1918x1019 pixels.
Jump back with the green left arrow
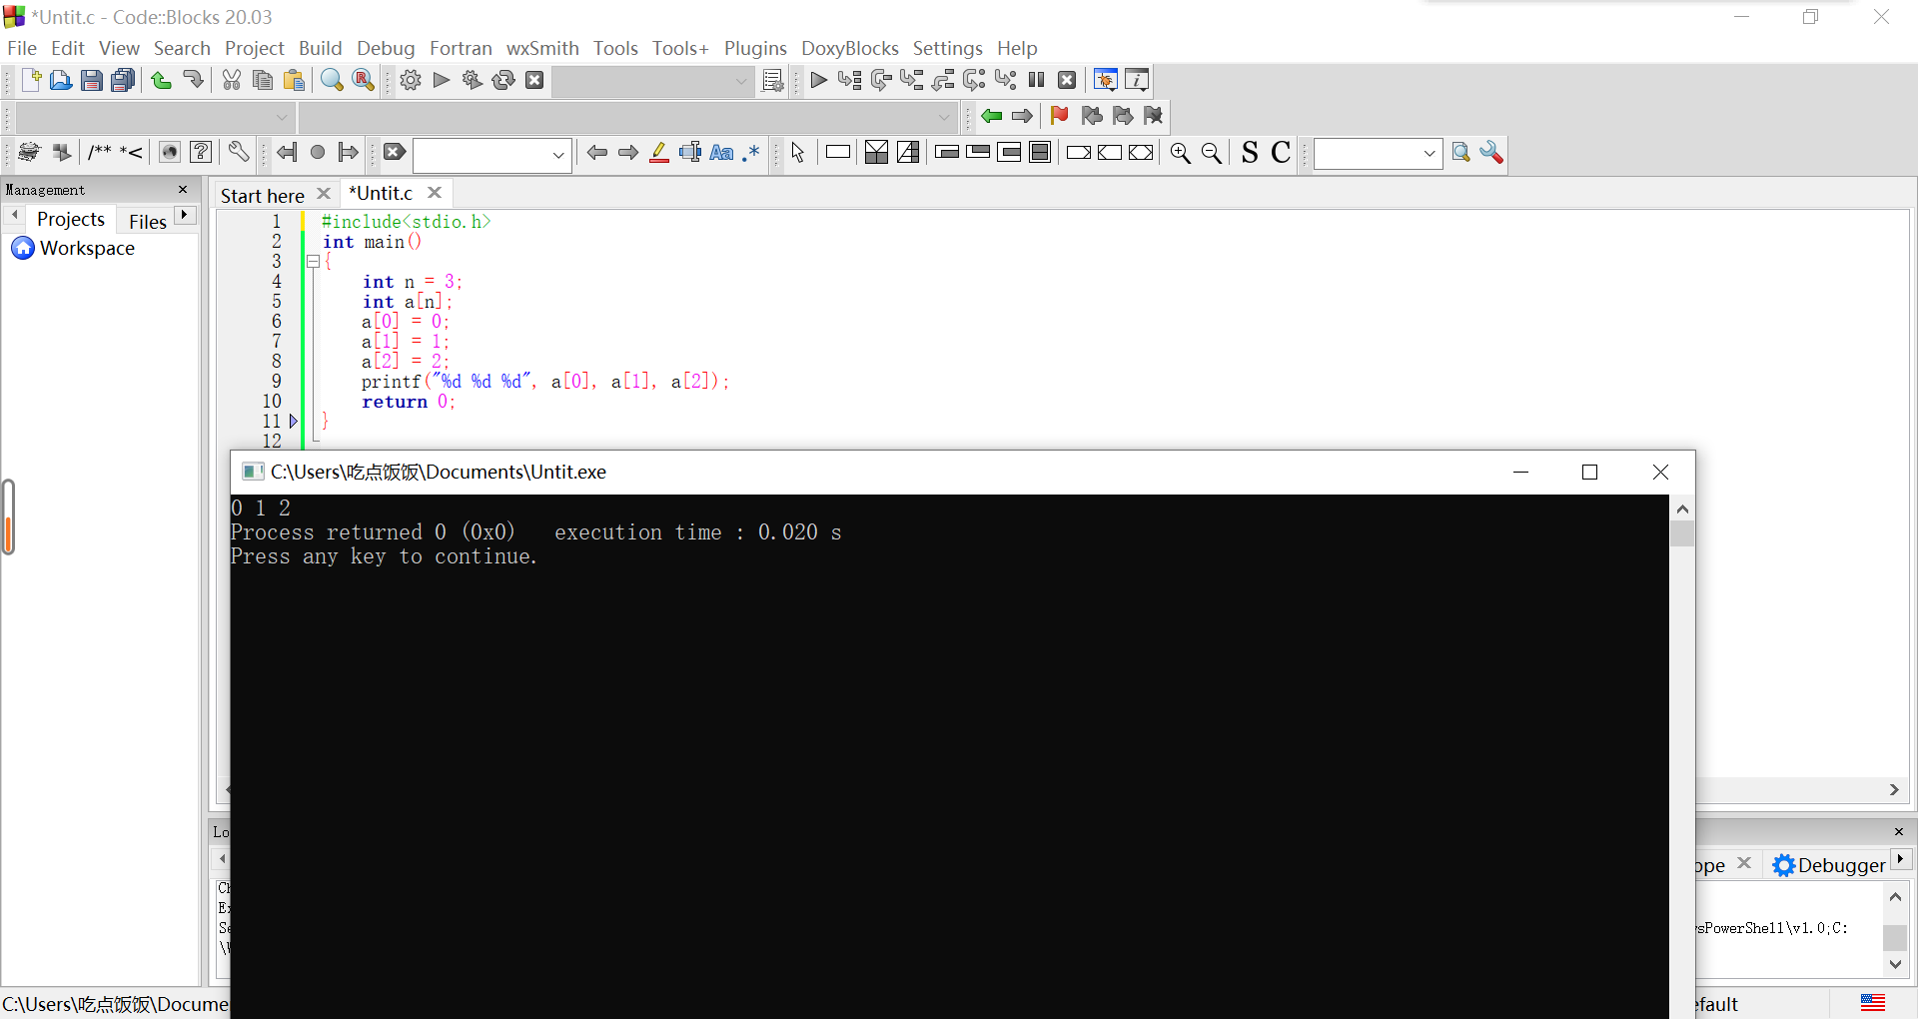tap(991, 116)
